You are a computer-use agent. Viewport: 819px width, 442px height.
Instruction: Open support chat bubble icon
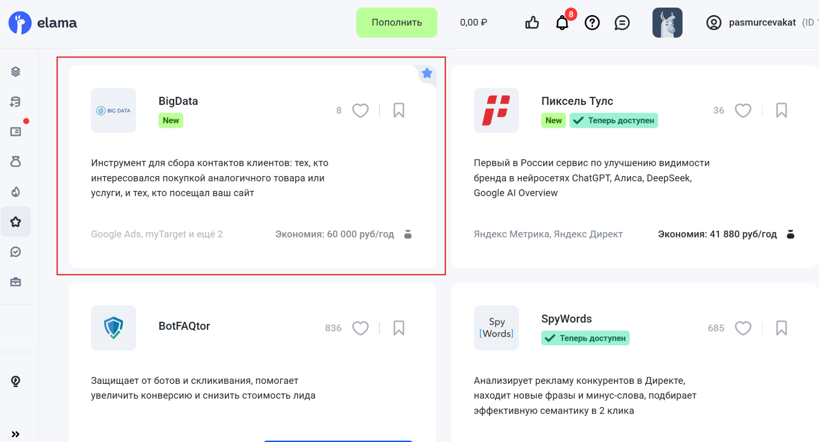(622, 23)
